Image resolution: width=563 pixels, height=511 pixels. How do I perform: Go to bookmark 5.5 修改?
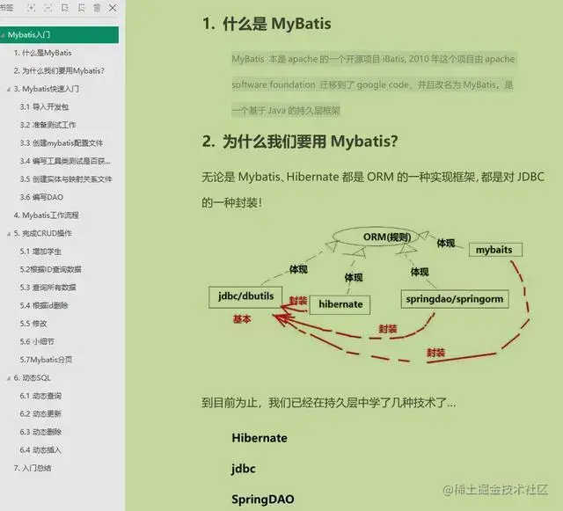(x=33, y=323)
